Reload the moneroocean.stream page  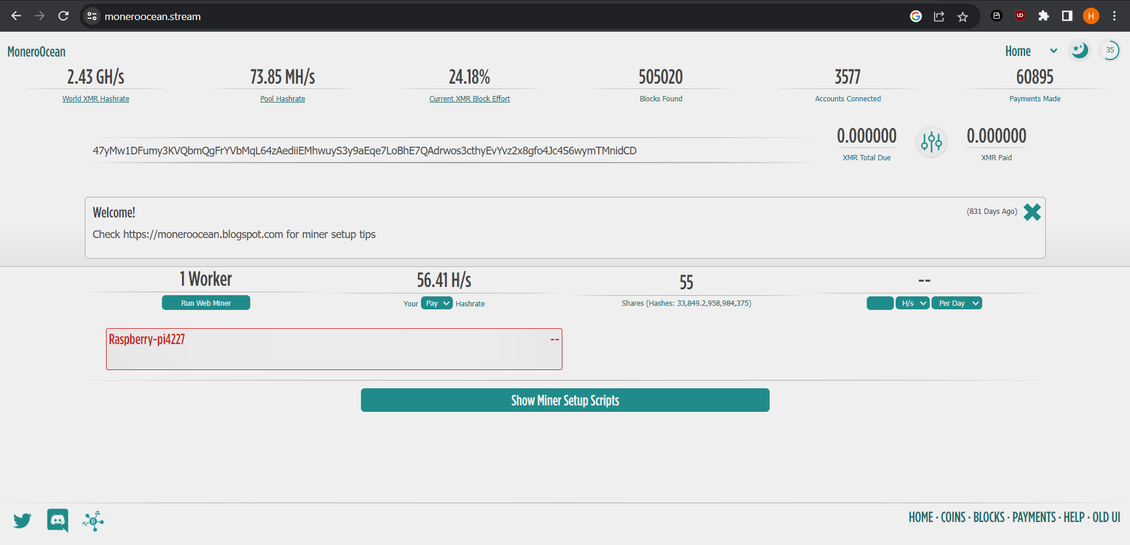pyautogui.click(x=64, y=16)
